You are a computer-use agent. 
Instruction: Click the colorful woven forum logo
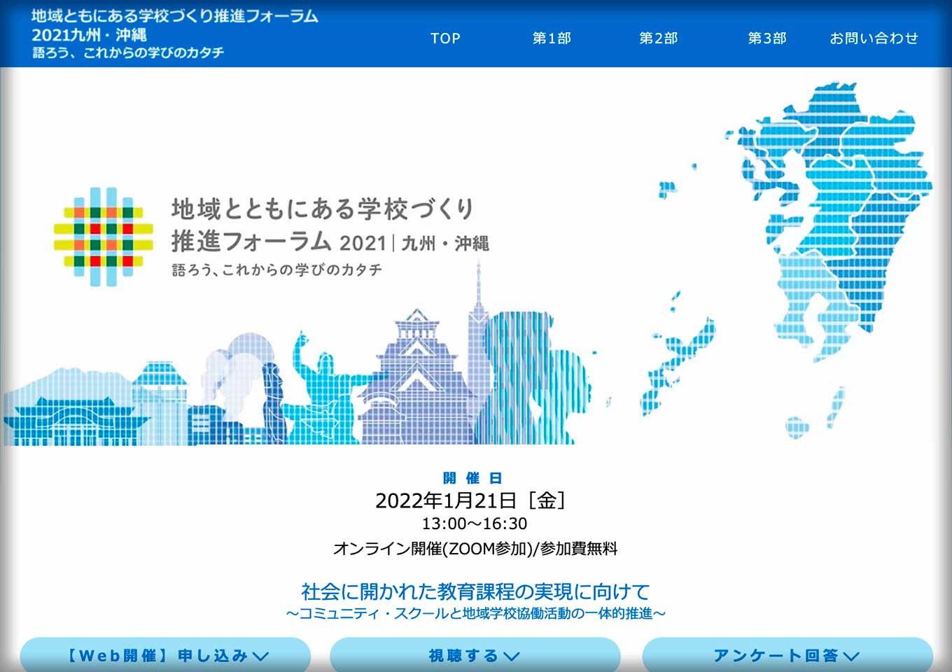click(x=104, y=237)
